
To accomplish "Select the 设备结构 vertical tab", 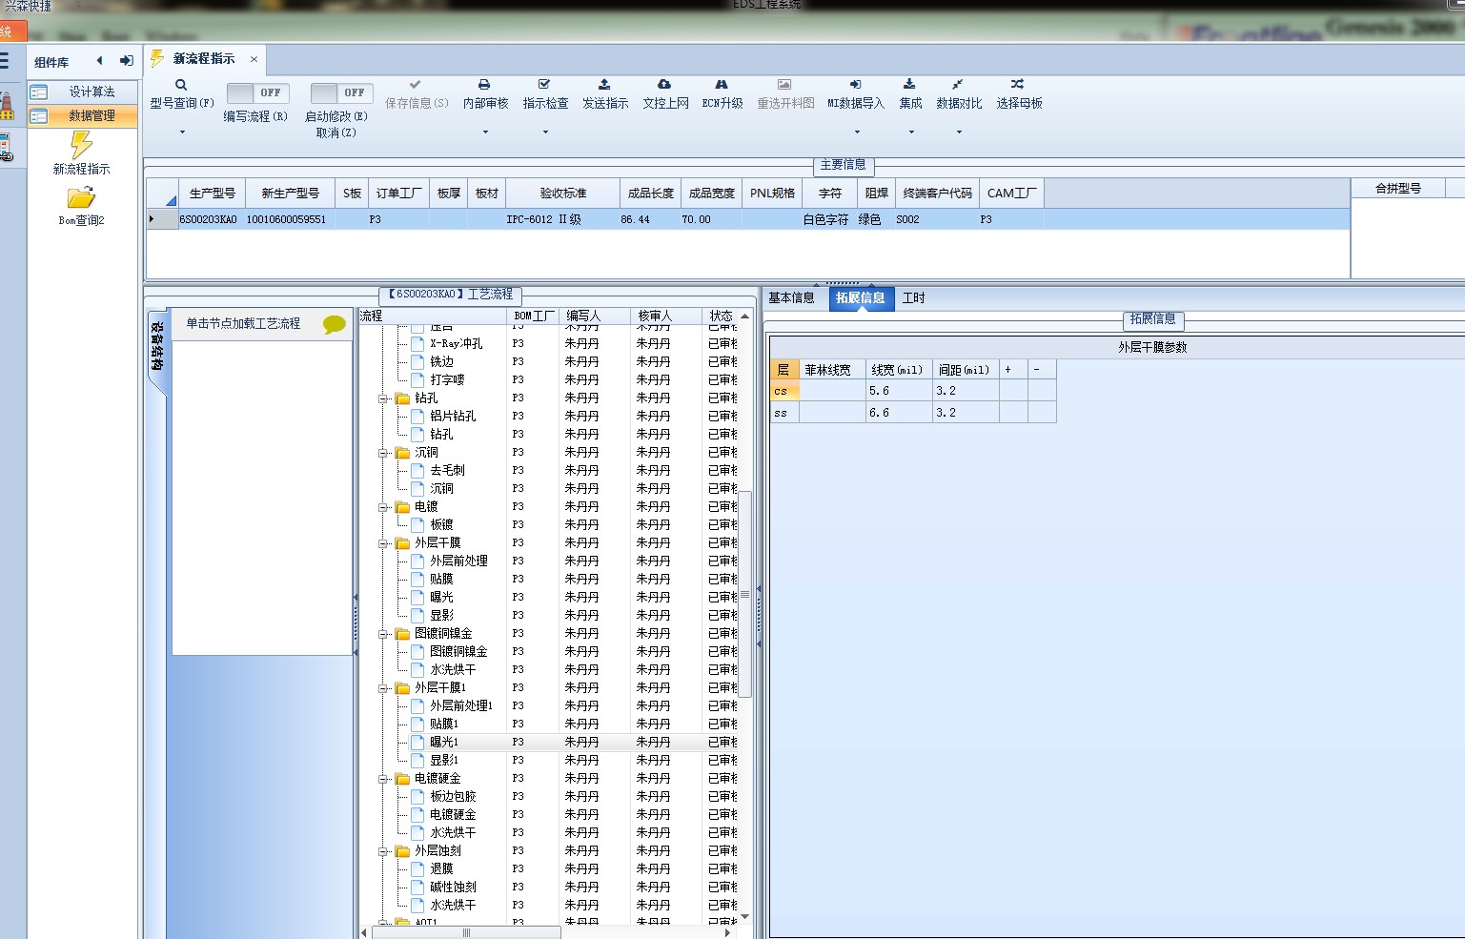I will pyautogui.click(x=157, y=345).
